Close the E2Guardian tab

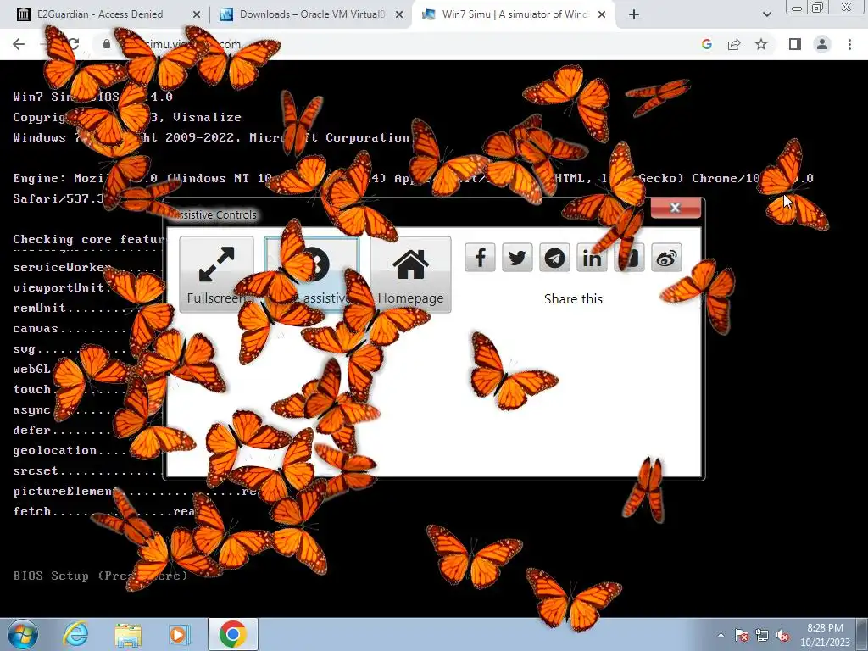pos(196,14)
